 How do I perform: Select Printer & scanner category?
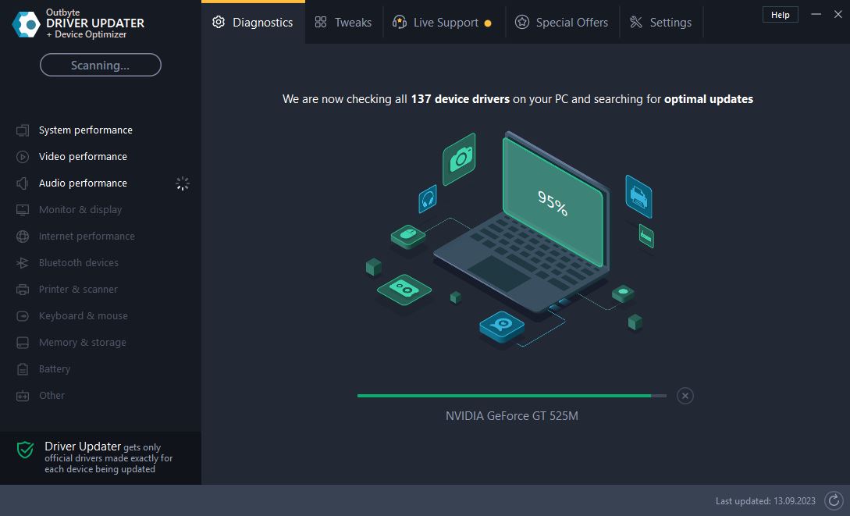78,290
